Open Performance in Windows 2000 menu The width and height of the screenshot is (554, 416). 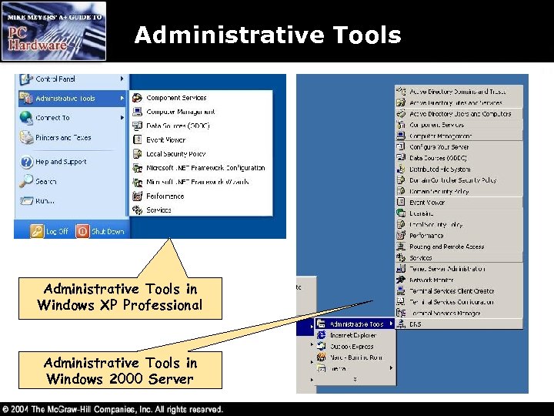tap(459, 236)
